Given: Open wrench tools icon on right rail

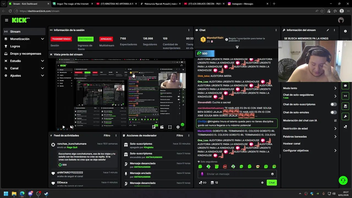Looking at the screenshot, I should point(345,116).
